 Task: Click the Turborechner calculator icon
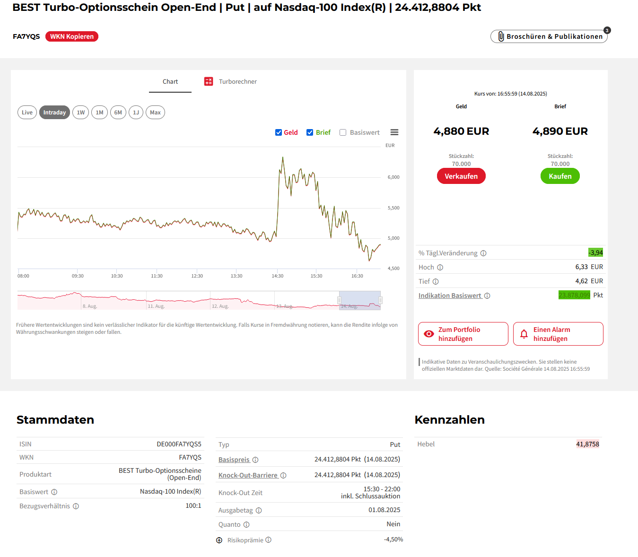tap(209, 81)
